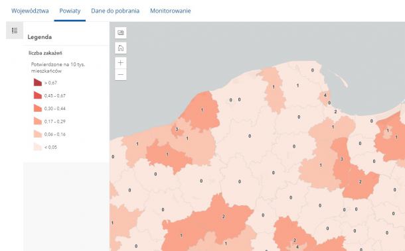Screen dimensions: 405x251
Task: Select the Powiaty tab
Action: [x=70, y=11]
